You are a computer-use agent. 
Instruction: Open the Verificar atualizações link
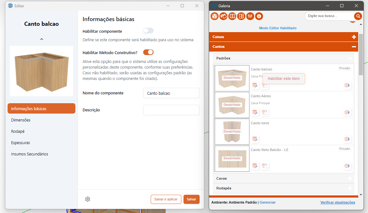[337, 202]
